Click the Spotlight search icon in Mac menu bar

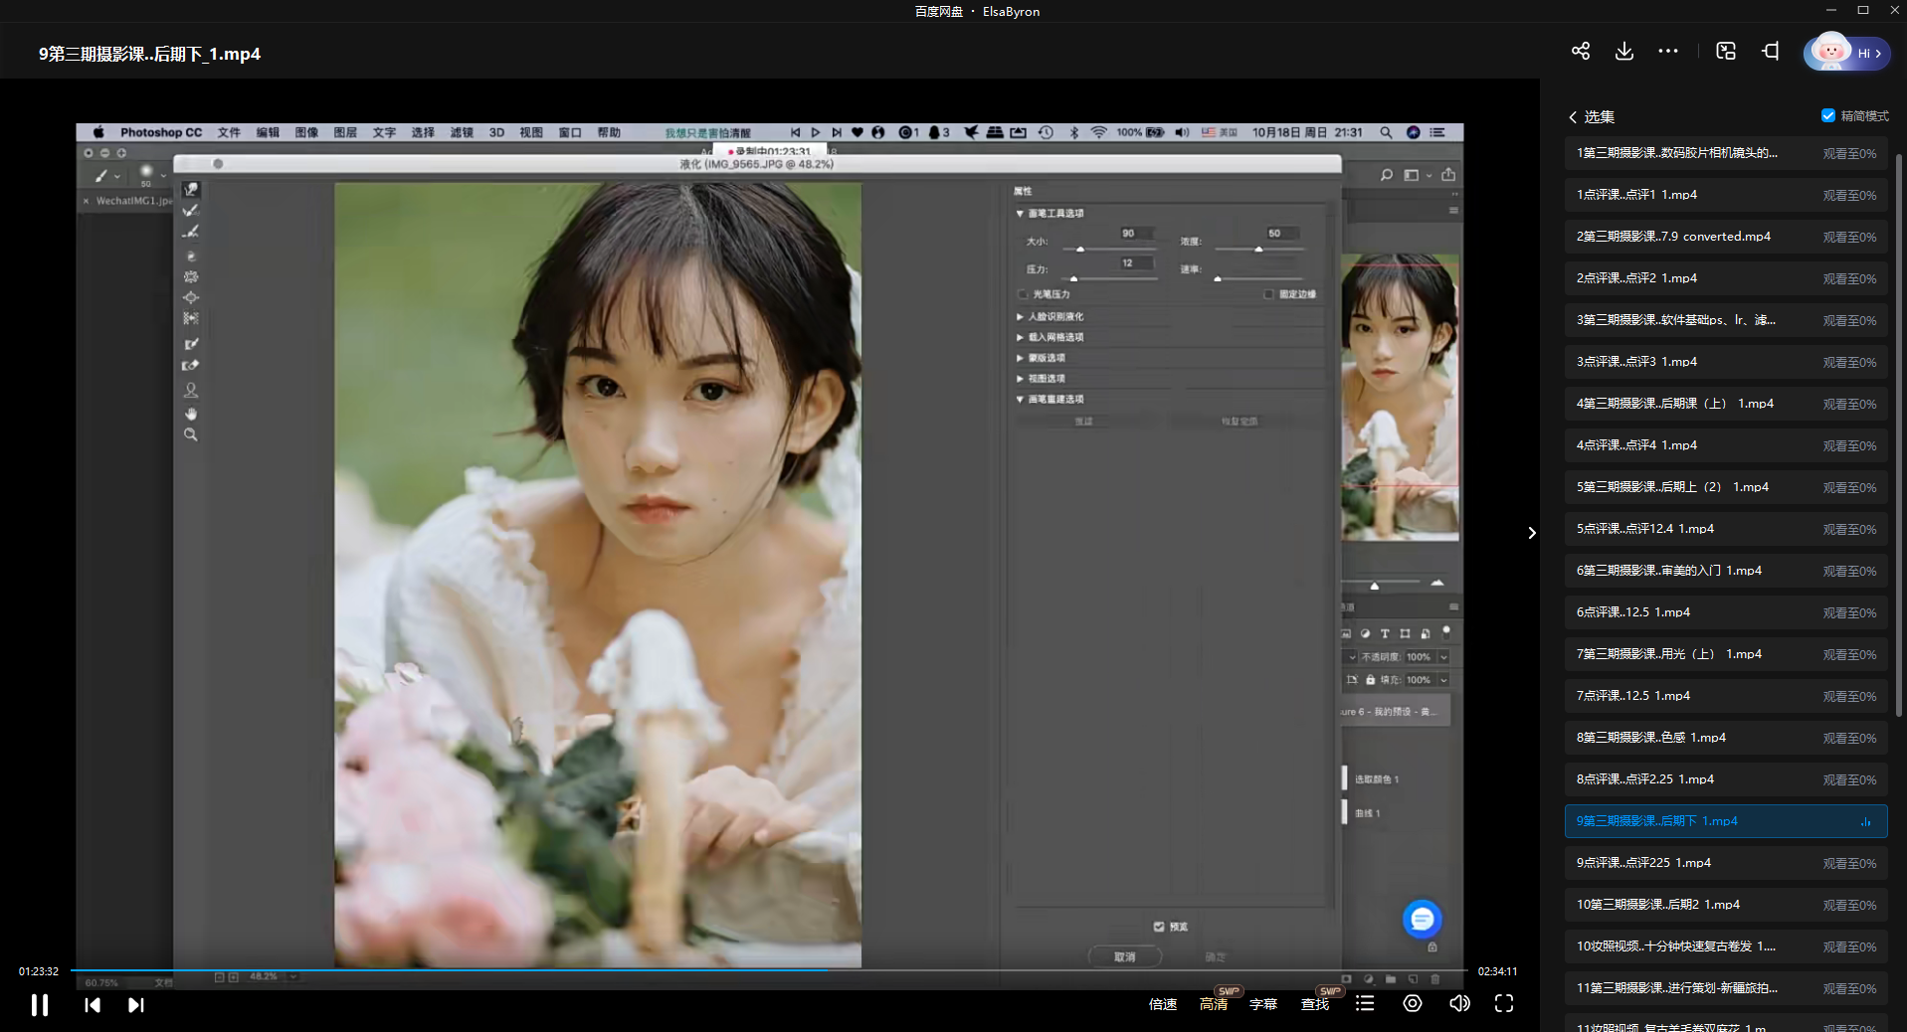click(x=1386, y=132)
